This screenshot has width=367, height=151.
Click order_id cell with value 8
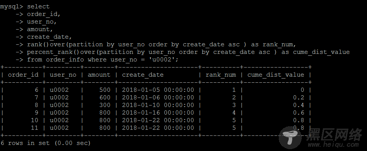click(36, 105)
